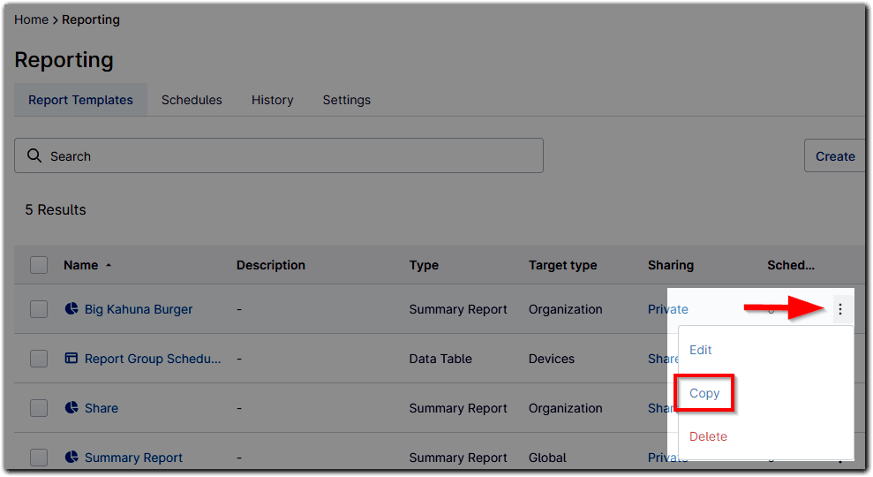Click the magnifying glass search icon
873x477 pixels.
(34, 155)
